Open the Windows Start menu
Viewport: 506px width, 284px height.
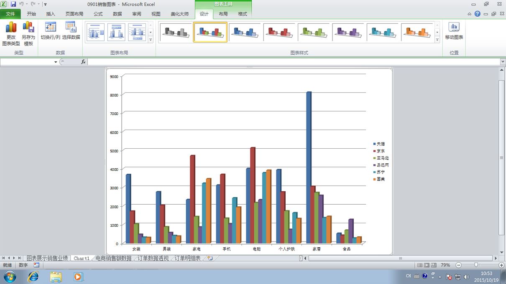point(10,276)
